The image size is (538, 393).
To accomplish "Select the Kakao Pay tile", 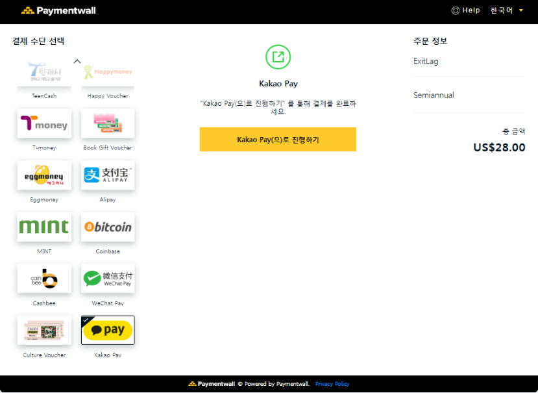I will coord(108,330).
